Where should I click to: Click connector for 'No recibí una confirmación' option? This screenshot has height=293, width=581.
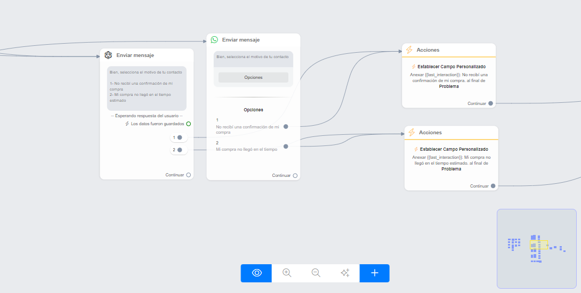click(286, 127)
